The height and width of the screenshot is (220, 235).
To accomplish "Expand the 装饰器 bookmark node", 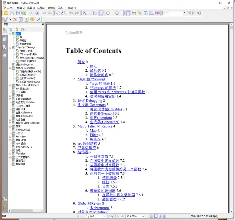I will click(10, 96).
